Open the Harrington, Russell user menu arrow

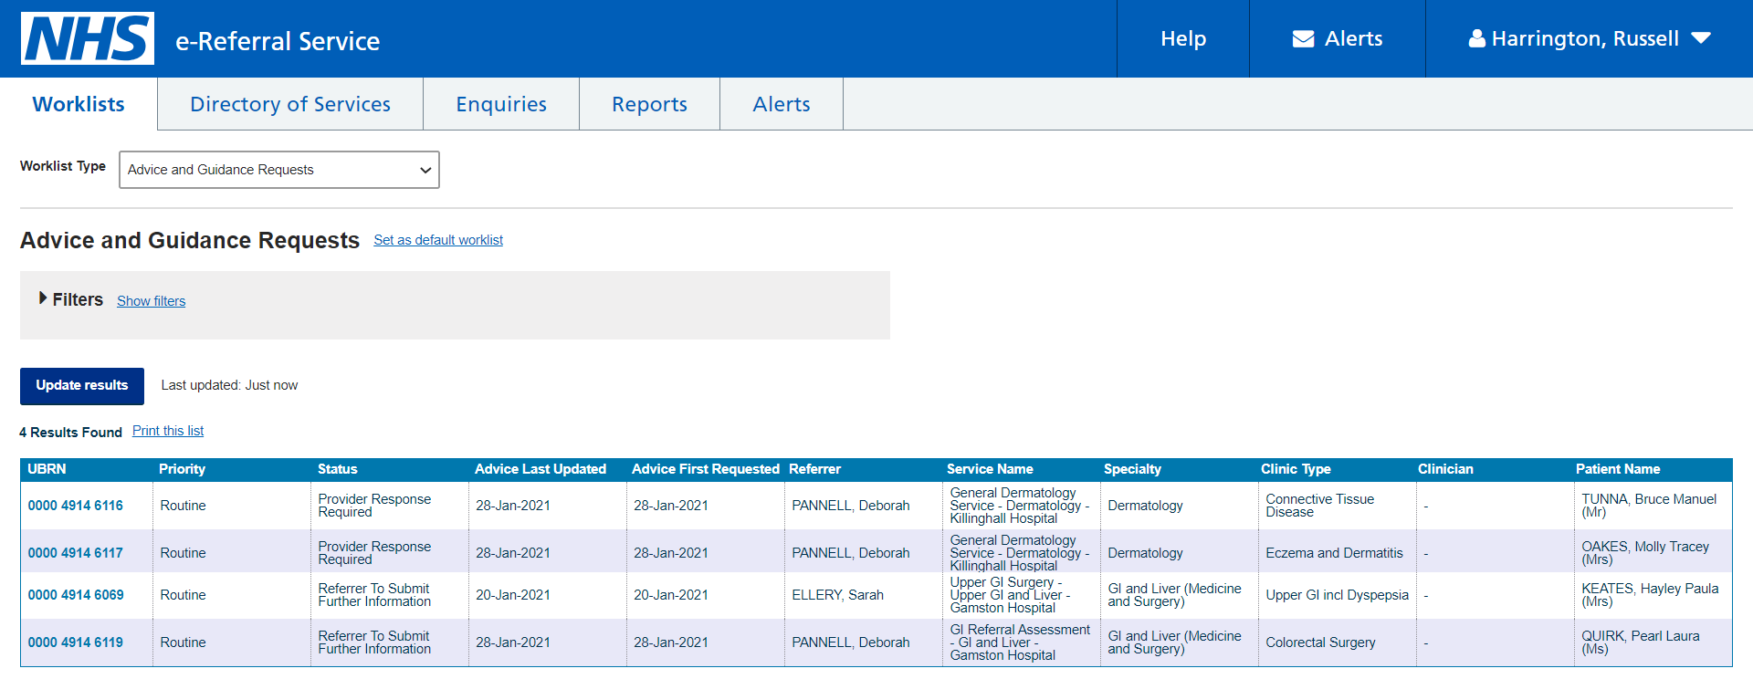pyautogui.click(x=1700, y=38)
